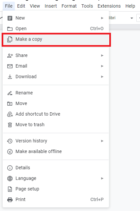Viewport: 140px width, 211px height.
Task: Open the File menu
Action: [9, 6]
